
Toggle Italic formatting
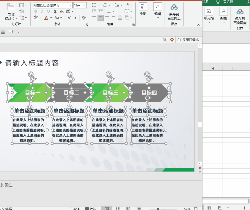pos(42,11)
